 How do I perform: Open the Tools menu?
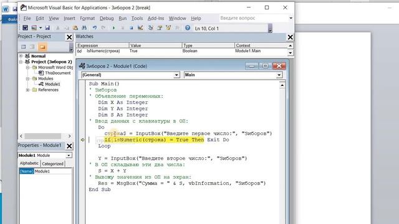point(137,18)
